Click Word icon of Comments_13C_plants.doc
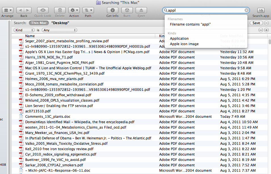 click(21, 117)
